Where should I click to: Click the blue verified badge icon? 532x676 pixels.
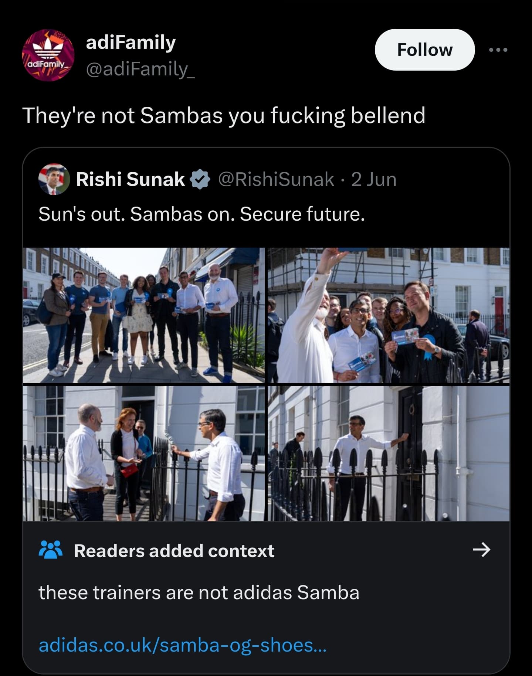point(200,180)
